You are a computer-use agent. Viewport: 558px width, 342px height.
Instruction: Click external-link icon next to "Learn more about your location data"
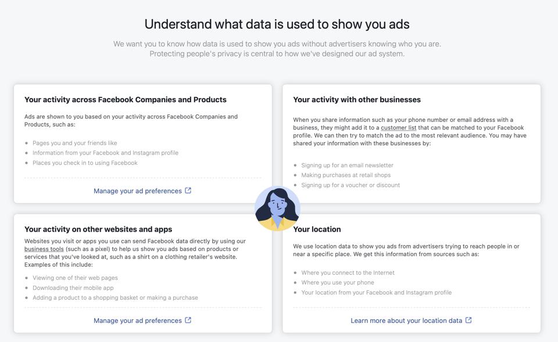469,320
